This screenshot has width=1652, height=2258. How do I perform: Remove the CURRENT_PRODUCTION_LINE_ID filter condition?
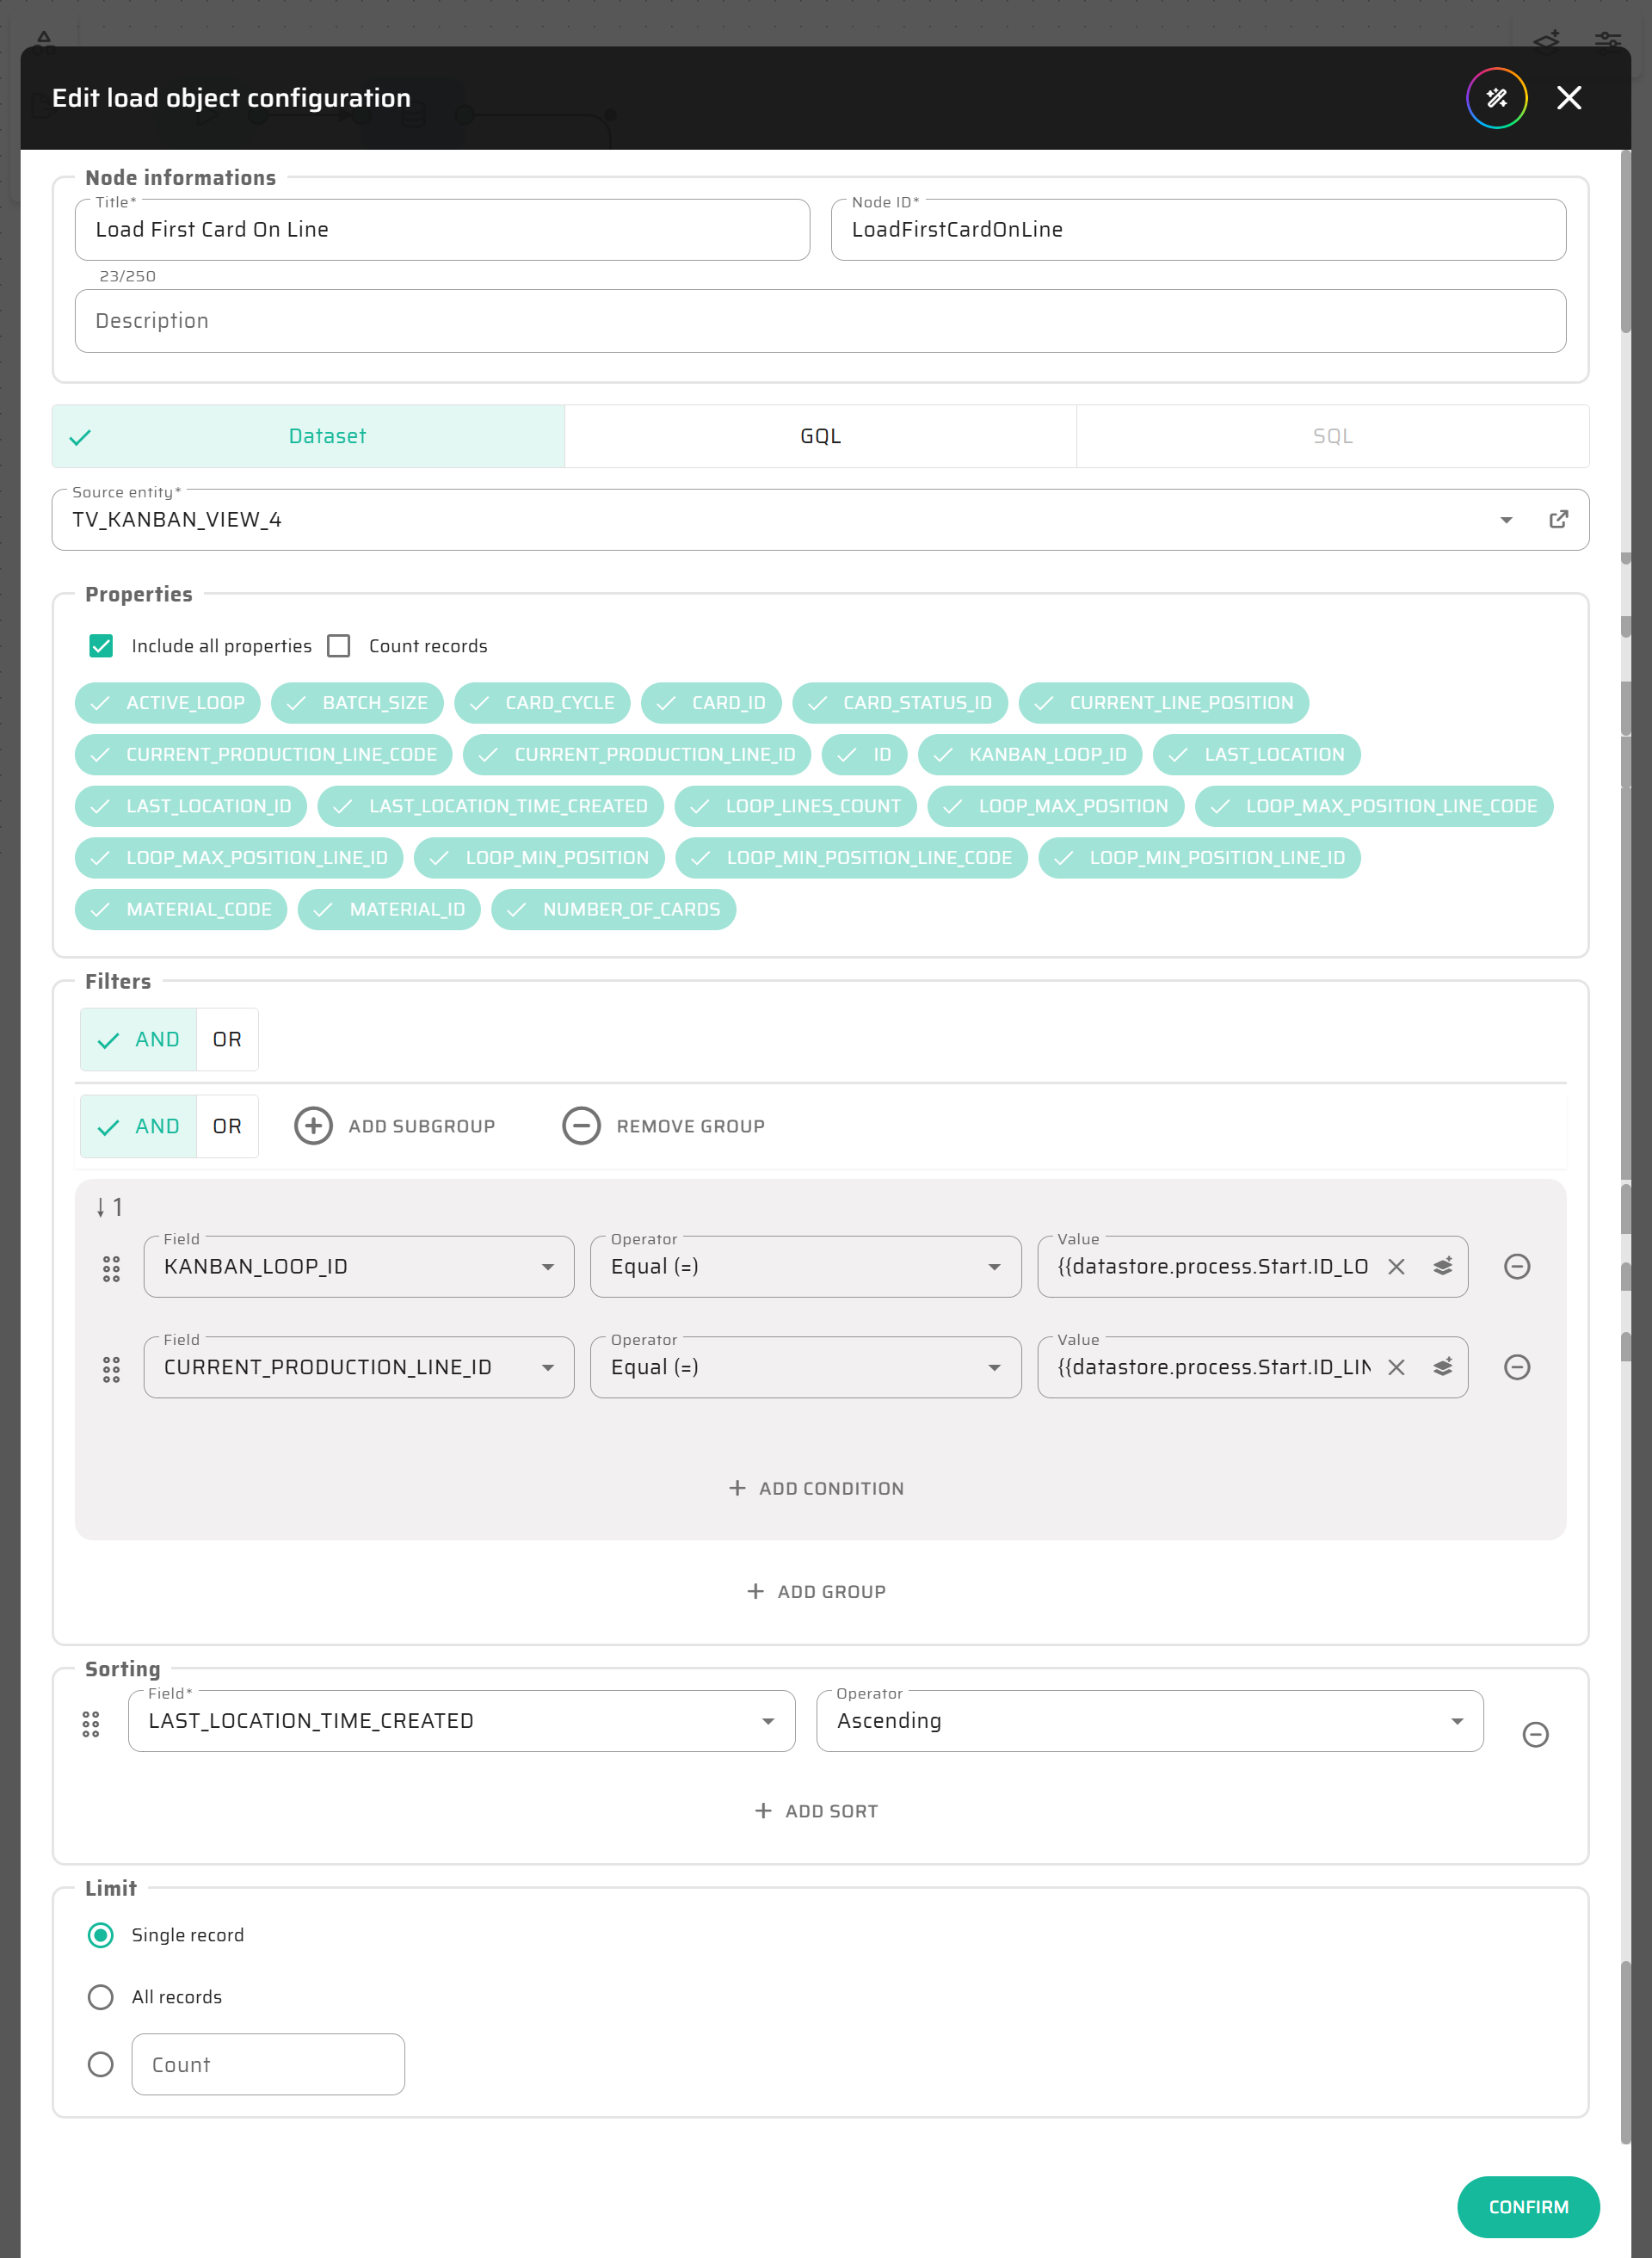[1516, 1367]
